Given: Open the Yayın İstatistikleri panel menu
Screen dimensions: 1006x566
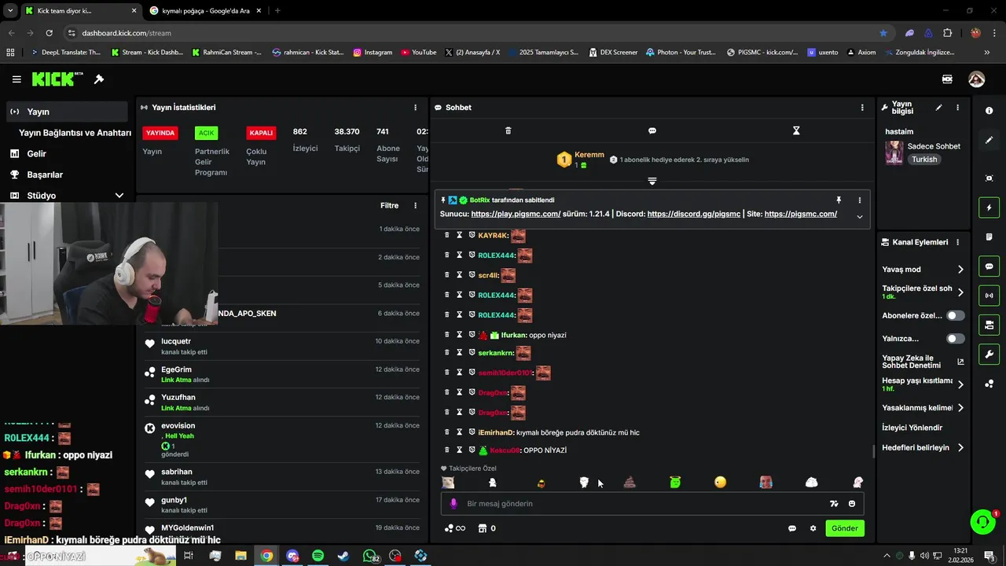Looking at the screenshot, I should (416, 108).
